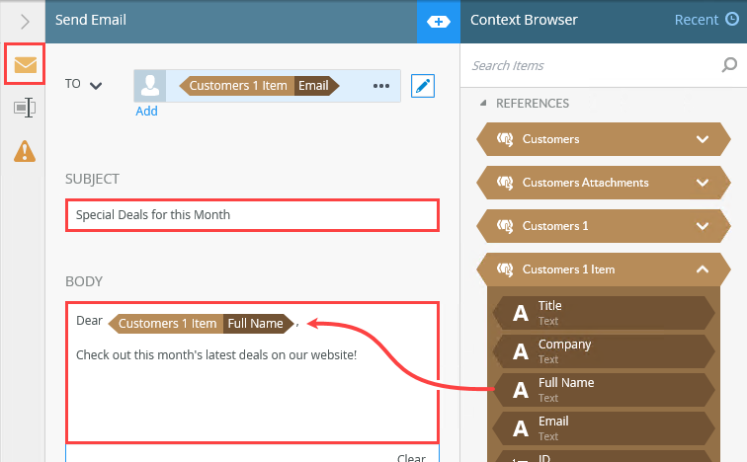Screen dimensions: 747x462
Task: Click the Clear button below body
Action: pyautogui.click(x=411, y=458)
